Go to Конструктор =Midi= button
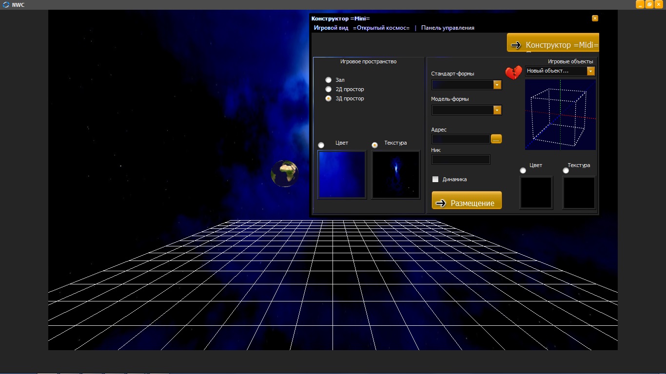 pyautogui.click(x=553, y=44)
